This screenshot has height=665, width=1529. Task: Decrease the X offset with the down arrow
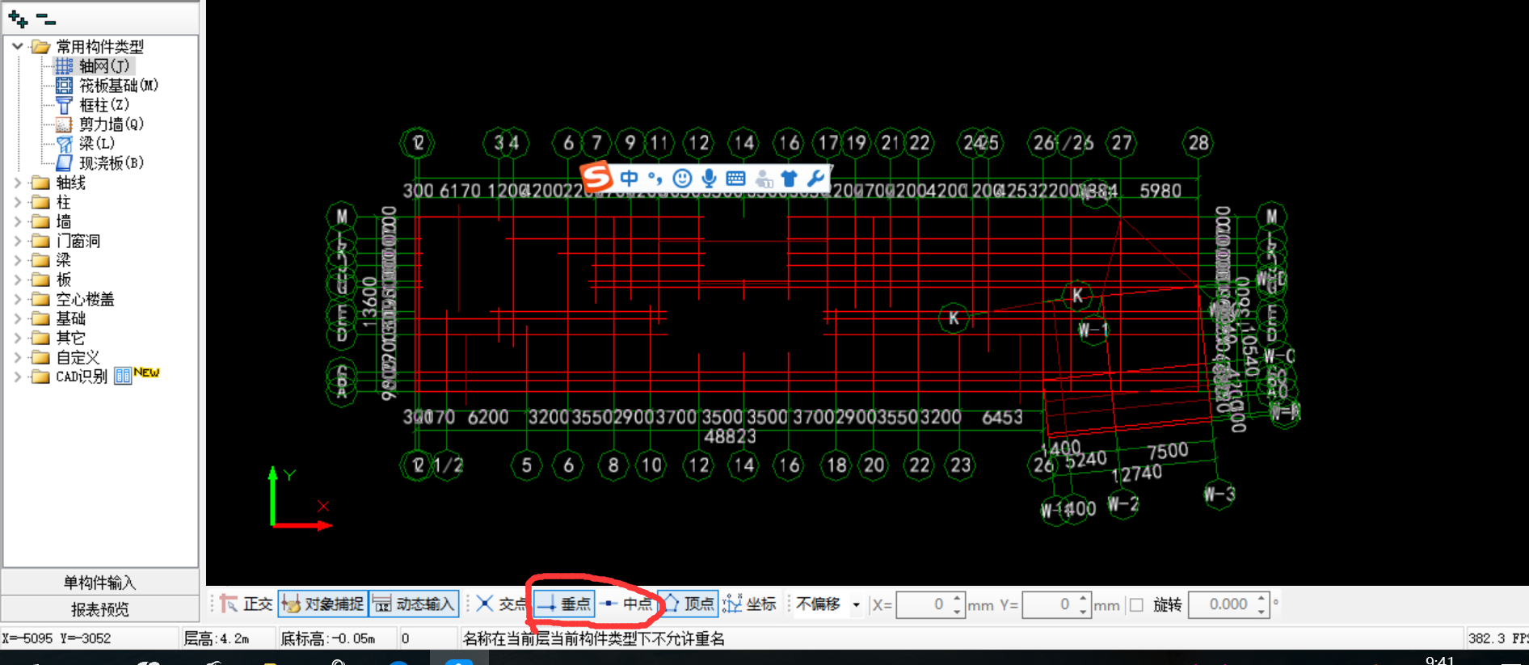957,611
